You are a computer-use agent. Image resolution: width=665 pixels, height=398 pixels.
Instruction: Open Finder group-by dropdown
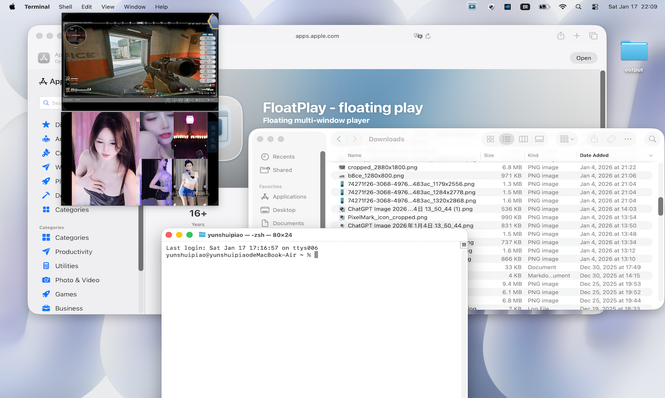[x=567, y=139]
